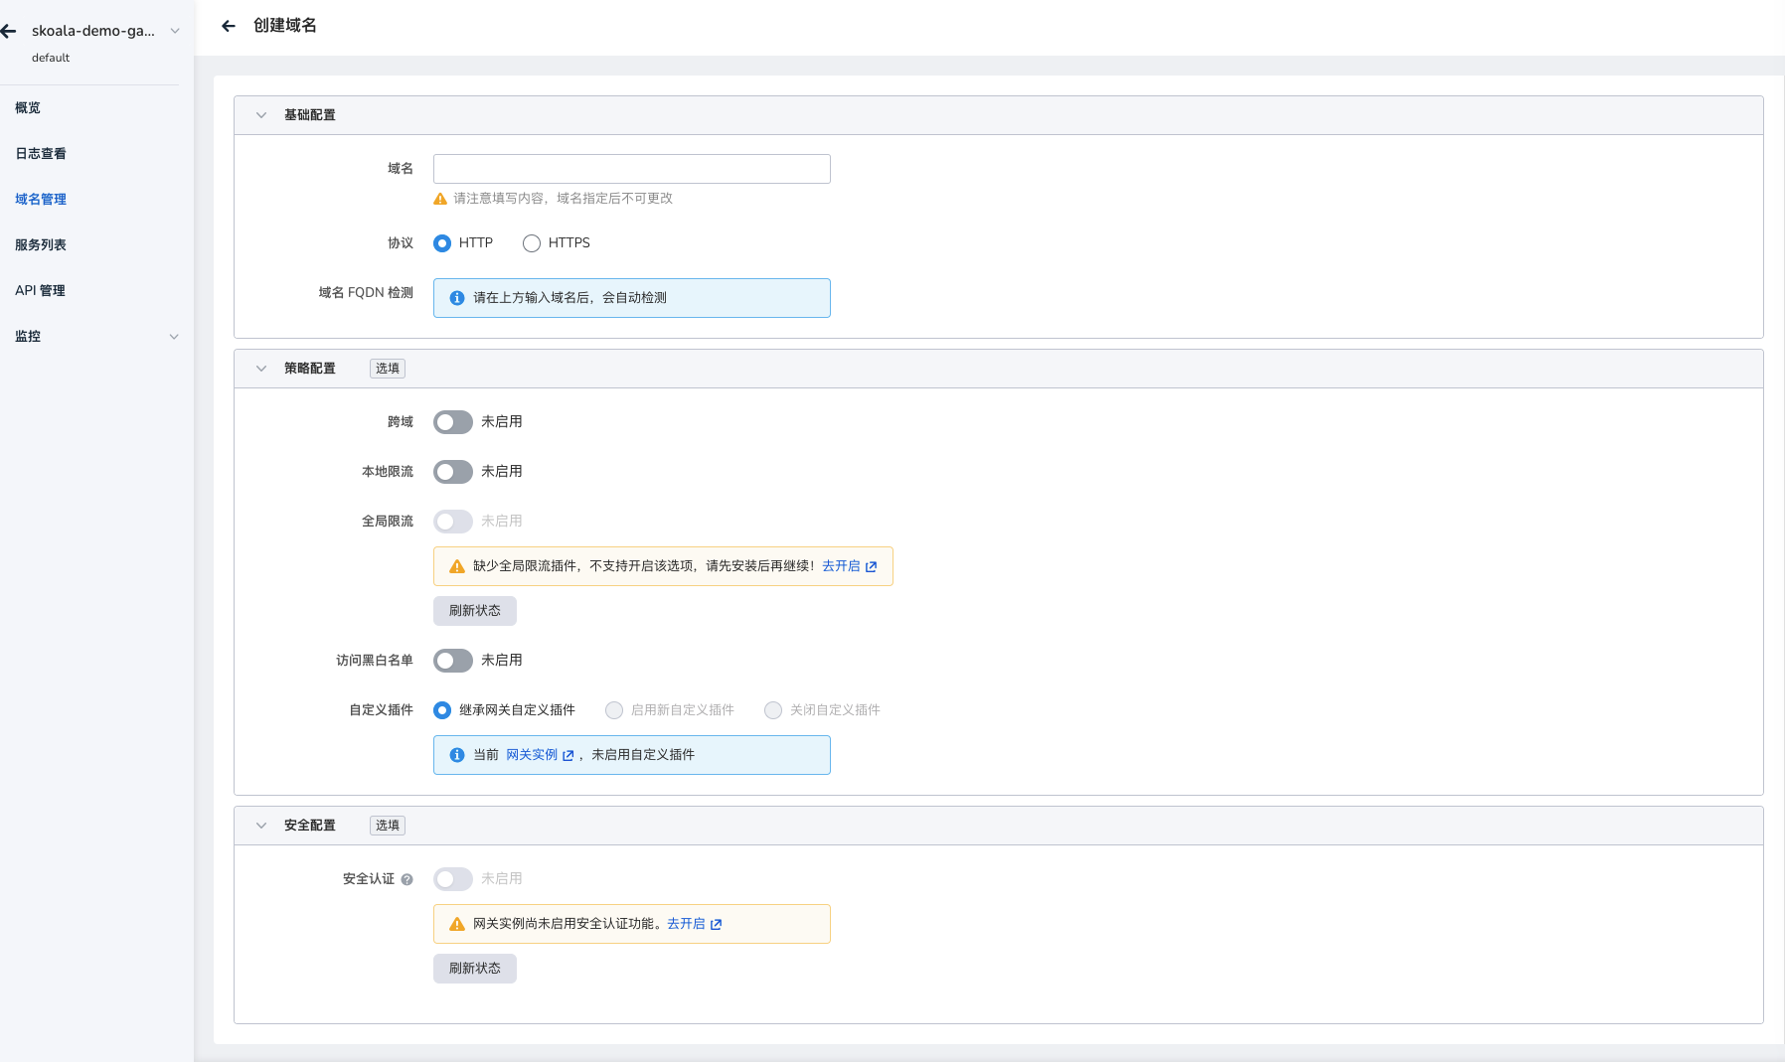
Task: Toggle the 访问黑白名单 switch
Action: [452, 661]
